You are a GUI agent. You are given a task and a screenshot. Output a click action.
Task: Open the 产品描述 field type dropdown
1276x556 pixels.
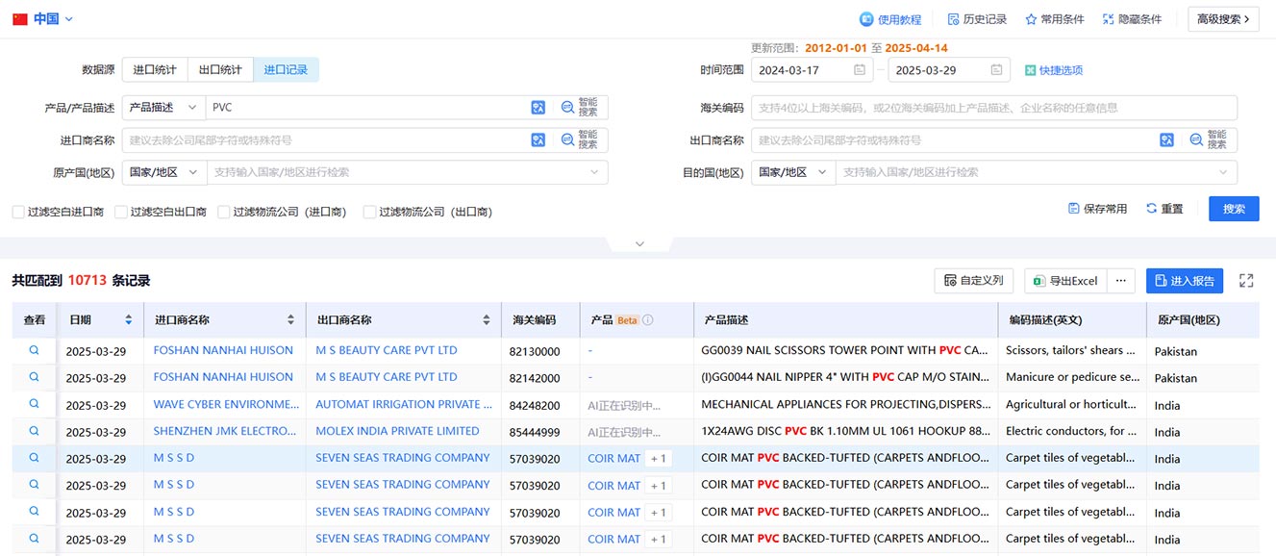(x=164, y=108)
